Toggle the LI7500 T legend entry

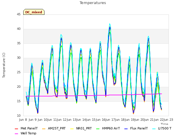tap(162, 129)
